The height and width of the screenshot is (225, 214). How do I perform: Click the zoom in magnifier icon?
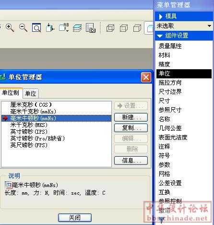(x=10, y=27)
